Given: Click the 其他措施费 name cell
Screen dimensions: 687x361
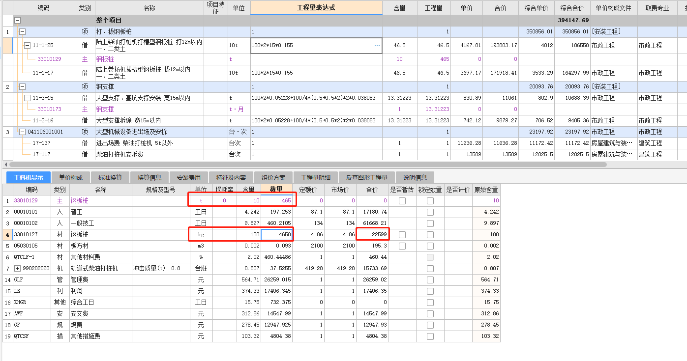Looking at the screenshot, I should tap(101, 336).
